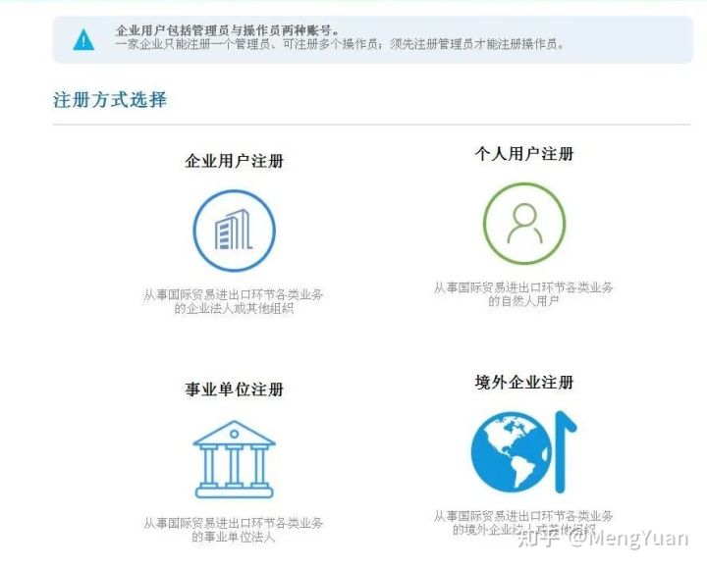Viewport: 707px width, 570px height.
Task: Open 企业用户注册 heading link
Action: coord(234,161)
